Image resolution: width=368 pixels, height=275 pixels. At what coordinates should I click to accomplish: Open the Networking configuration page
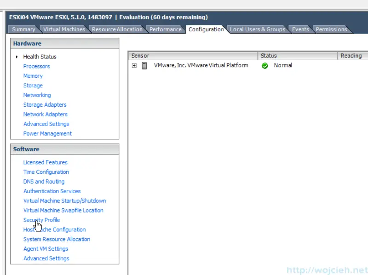(x=37, y=95)
